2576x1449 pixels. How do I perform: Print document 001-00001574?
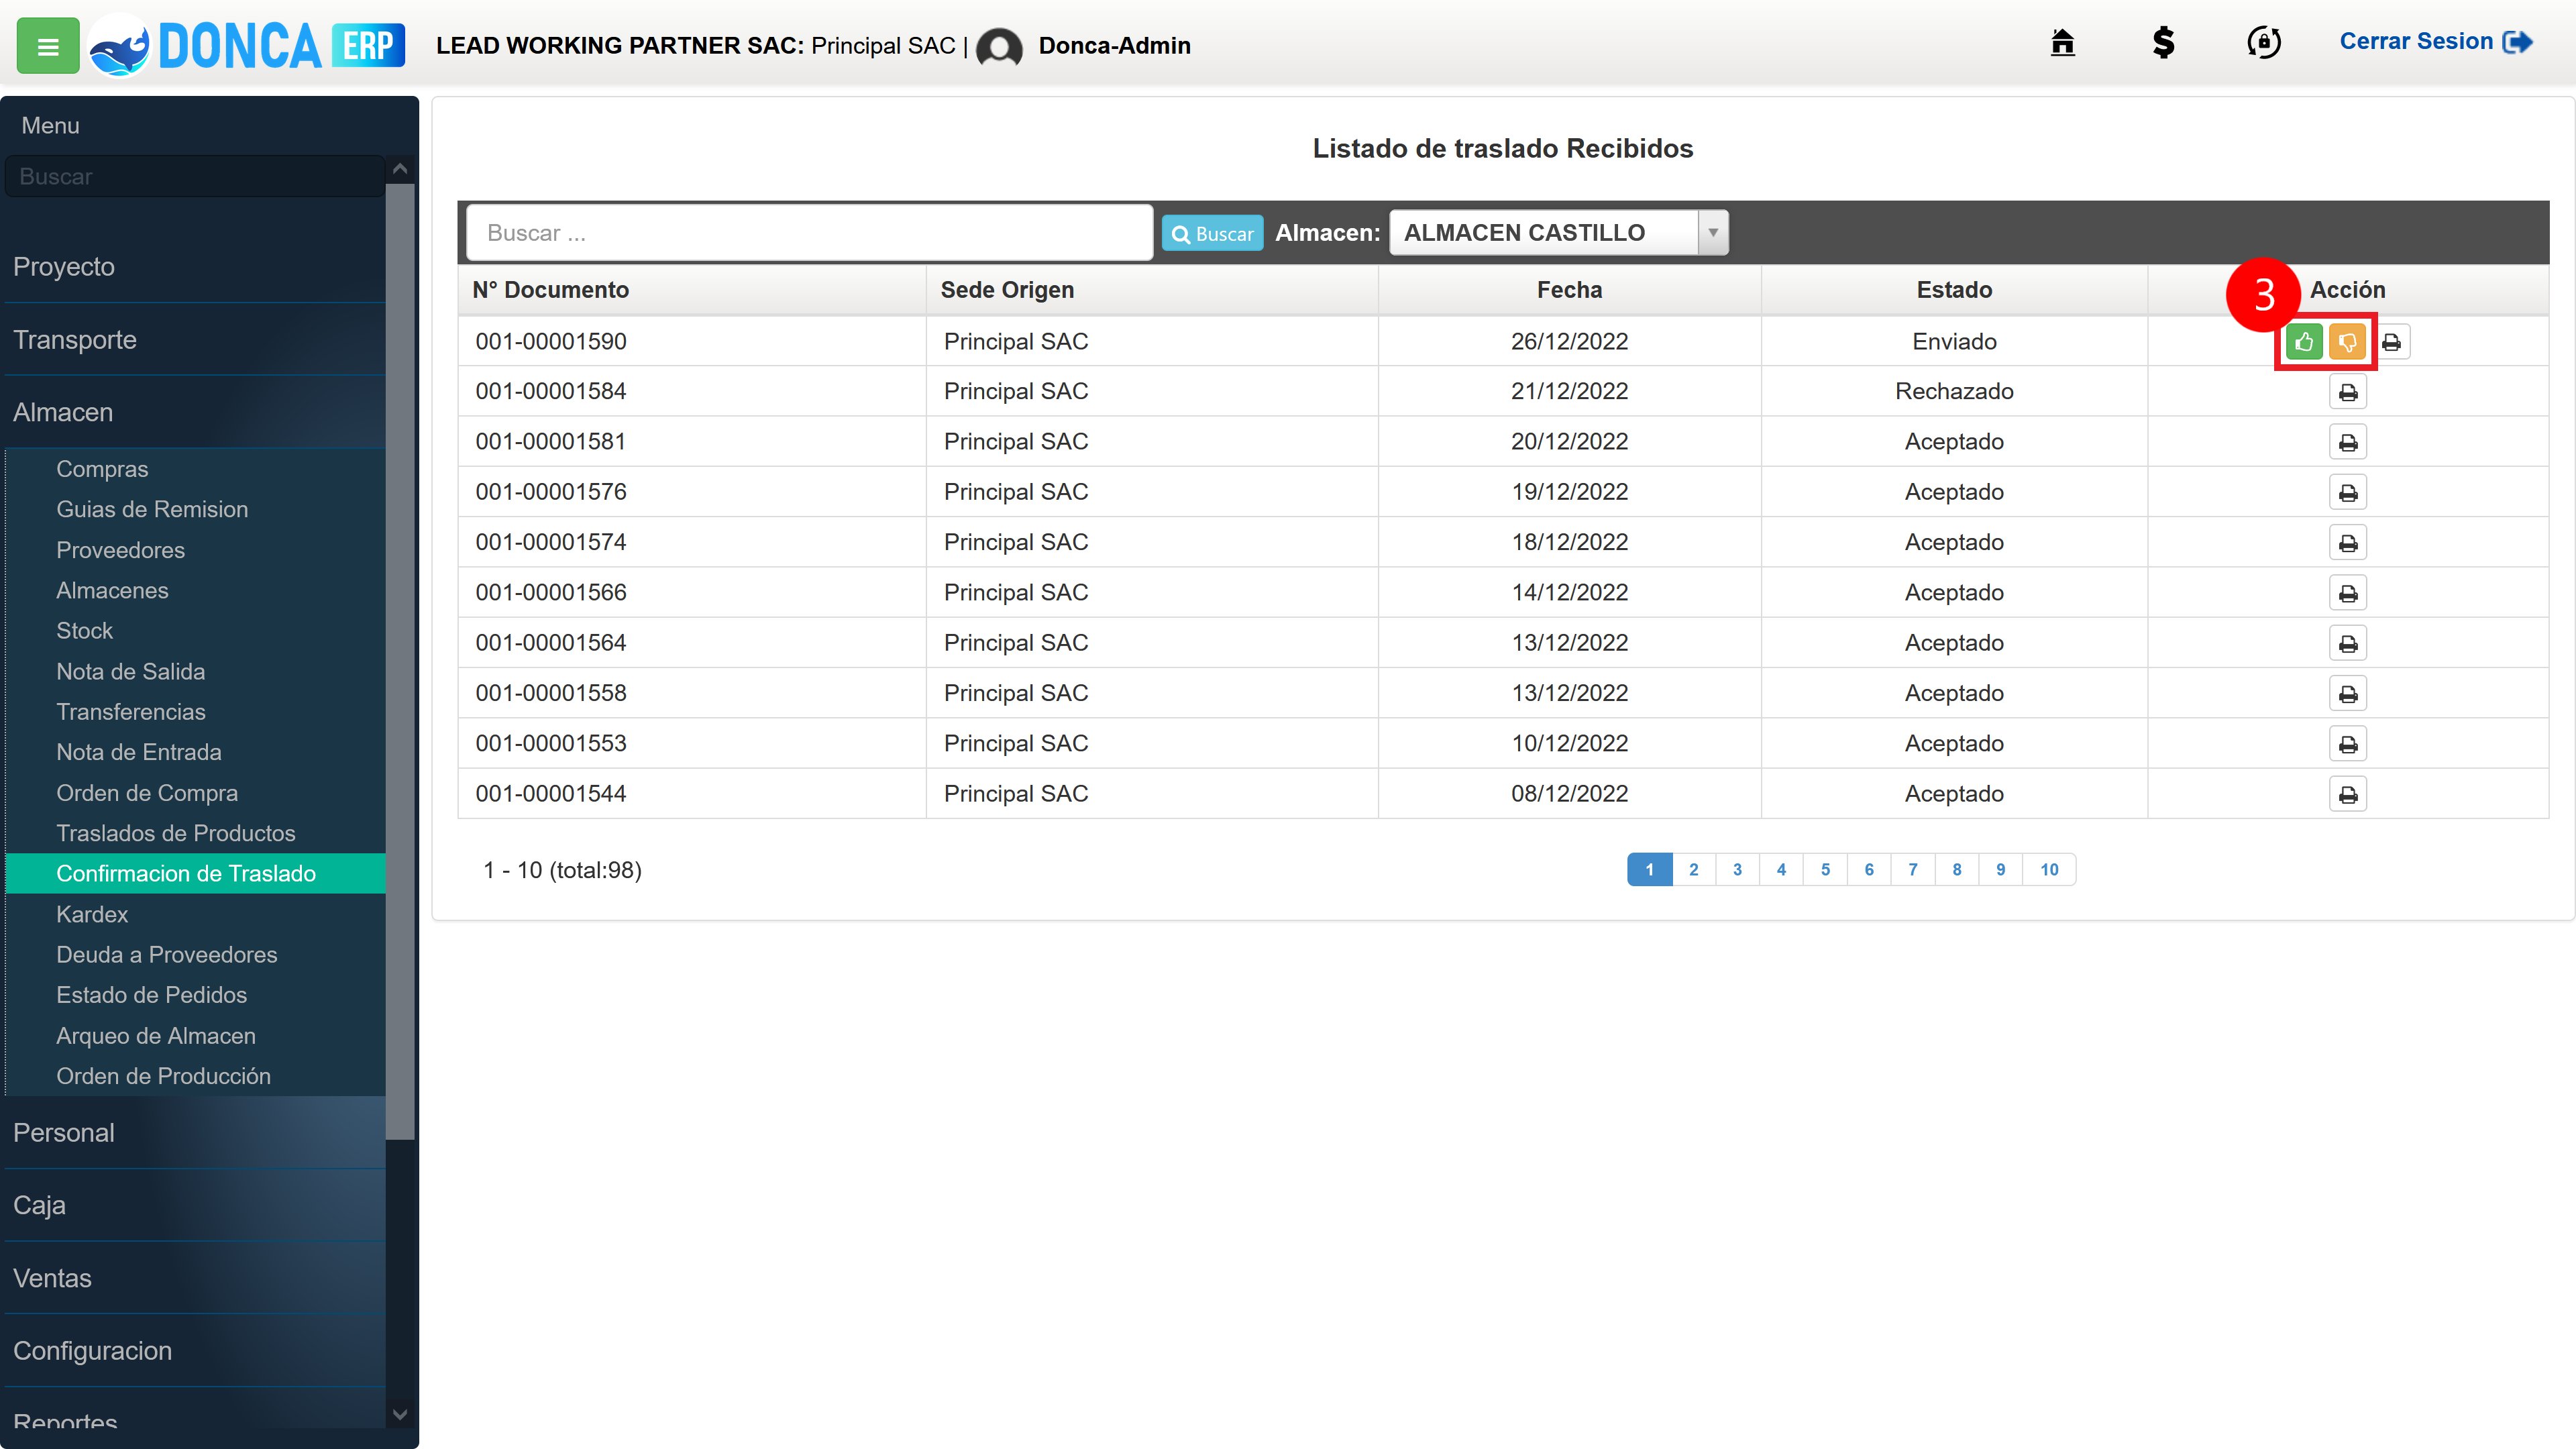pyautogui.click(x=2348, y=543)
